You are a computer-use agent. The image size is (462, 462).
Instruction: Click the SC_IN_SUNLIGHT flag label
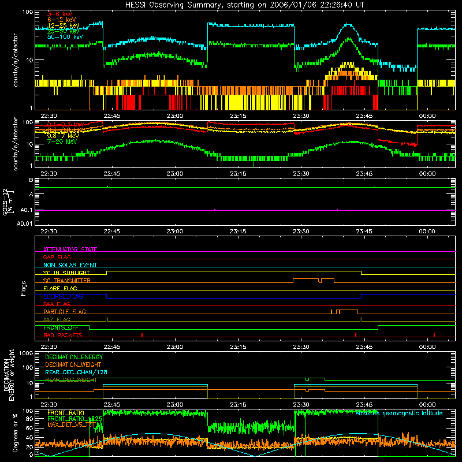[x=66, y=273]
